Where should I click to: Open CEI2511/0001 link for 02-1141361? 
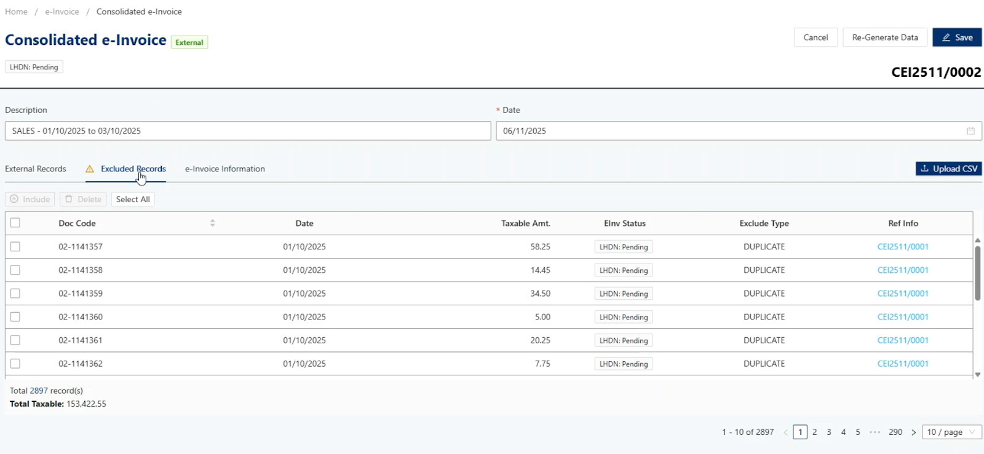pyautogui.click(x=903, y=340)
